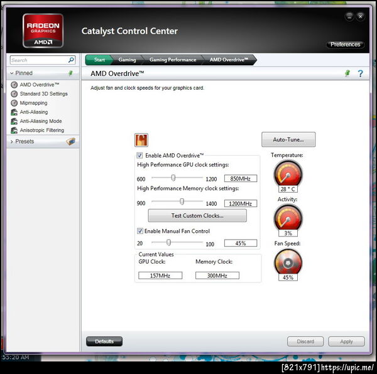This screenshot has width=377, height=374.
Task: Click the Mipmapping pinned icon
Action: [x=14, y=103]
